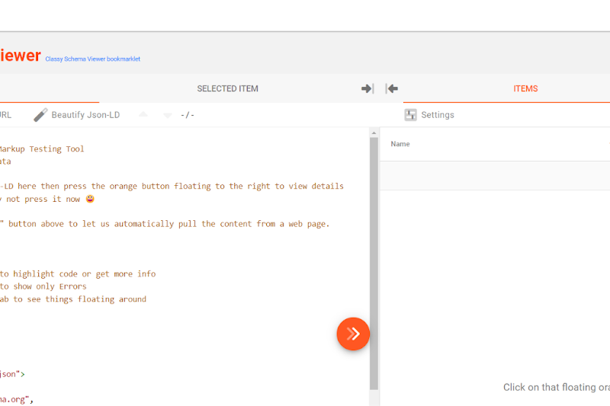Go to previous item with up arrow

143,115
